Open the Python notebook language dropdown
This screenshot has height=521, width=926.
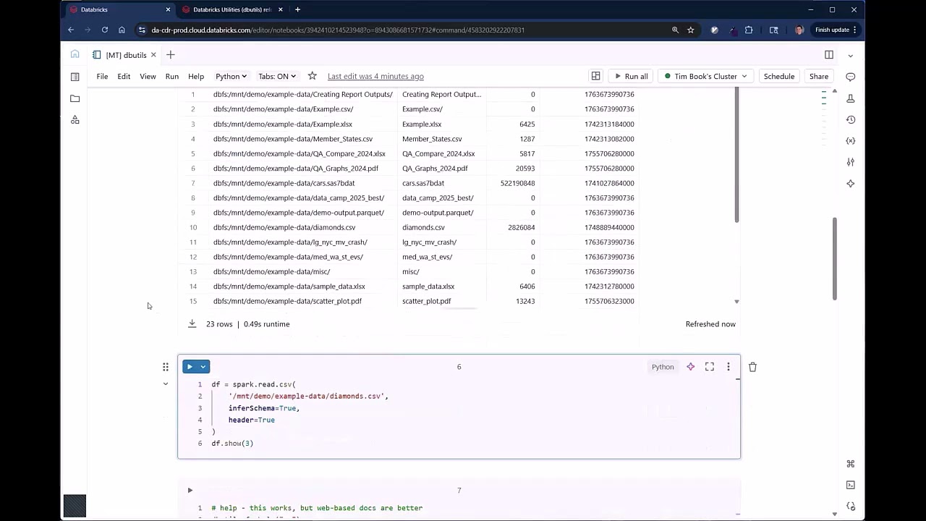click(231, 76)
